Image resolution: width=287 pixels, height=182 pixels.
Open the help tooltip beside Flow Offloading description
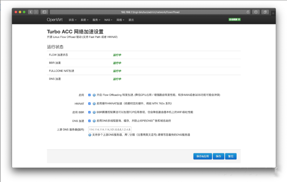94,95
